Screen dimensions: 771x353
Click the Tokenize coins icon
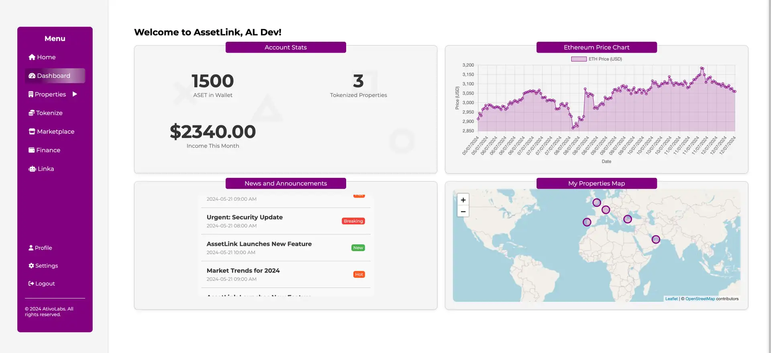click(x=31, y=113)
